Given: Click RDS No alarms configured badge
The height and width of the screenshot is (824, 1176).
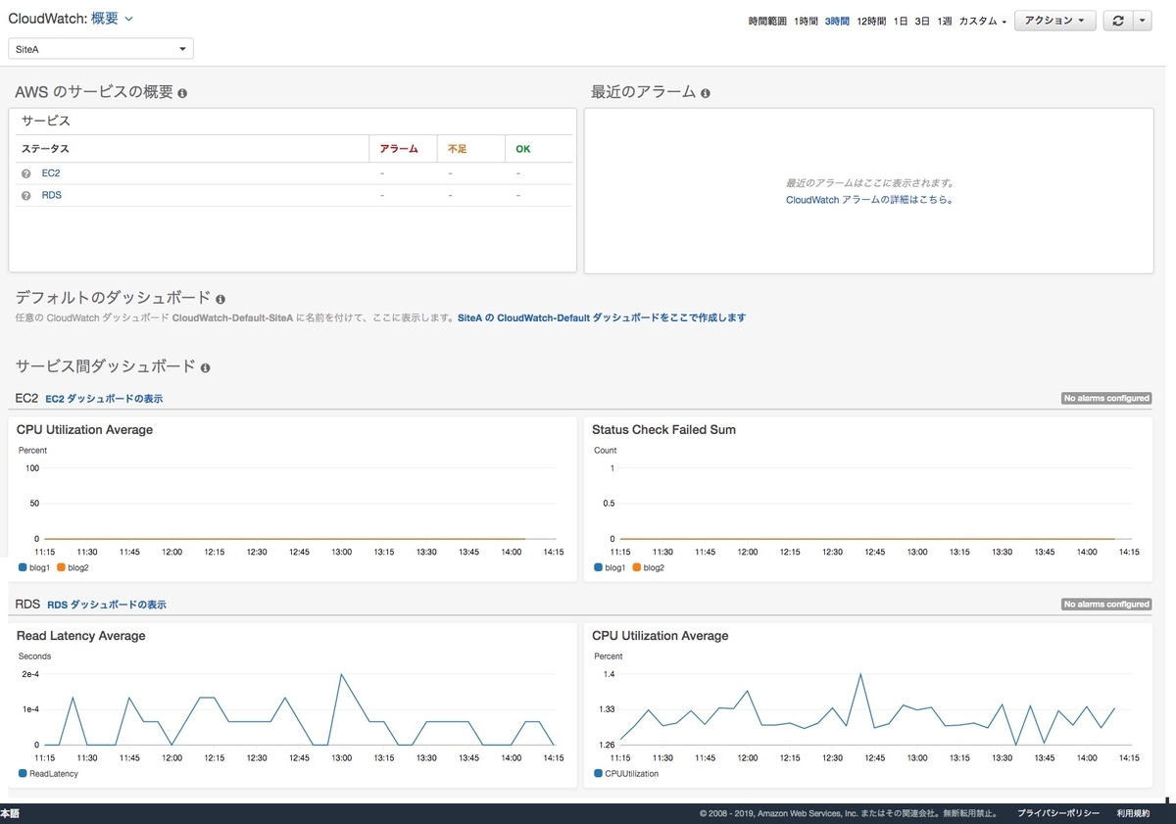Looking at the screenshot, I should click(x=1106, y=605).
